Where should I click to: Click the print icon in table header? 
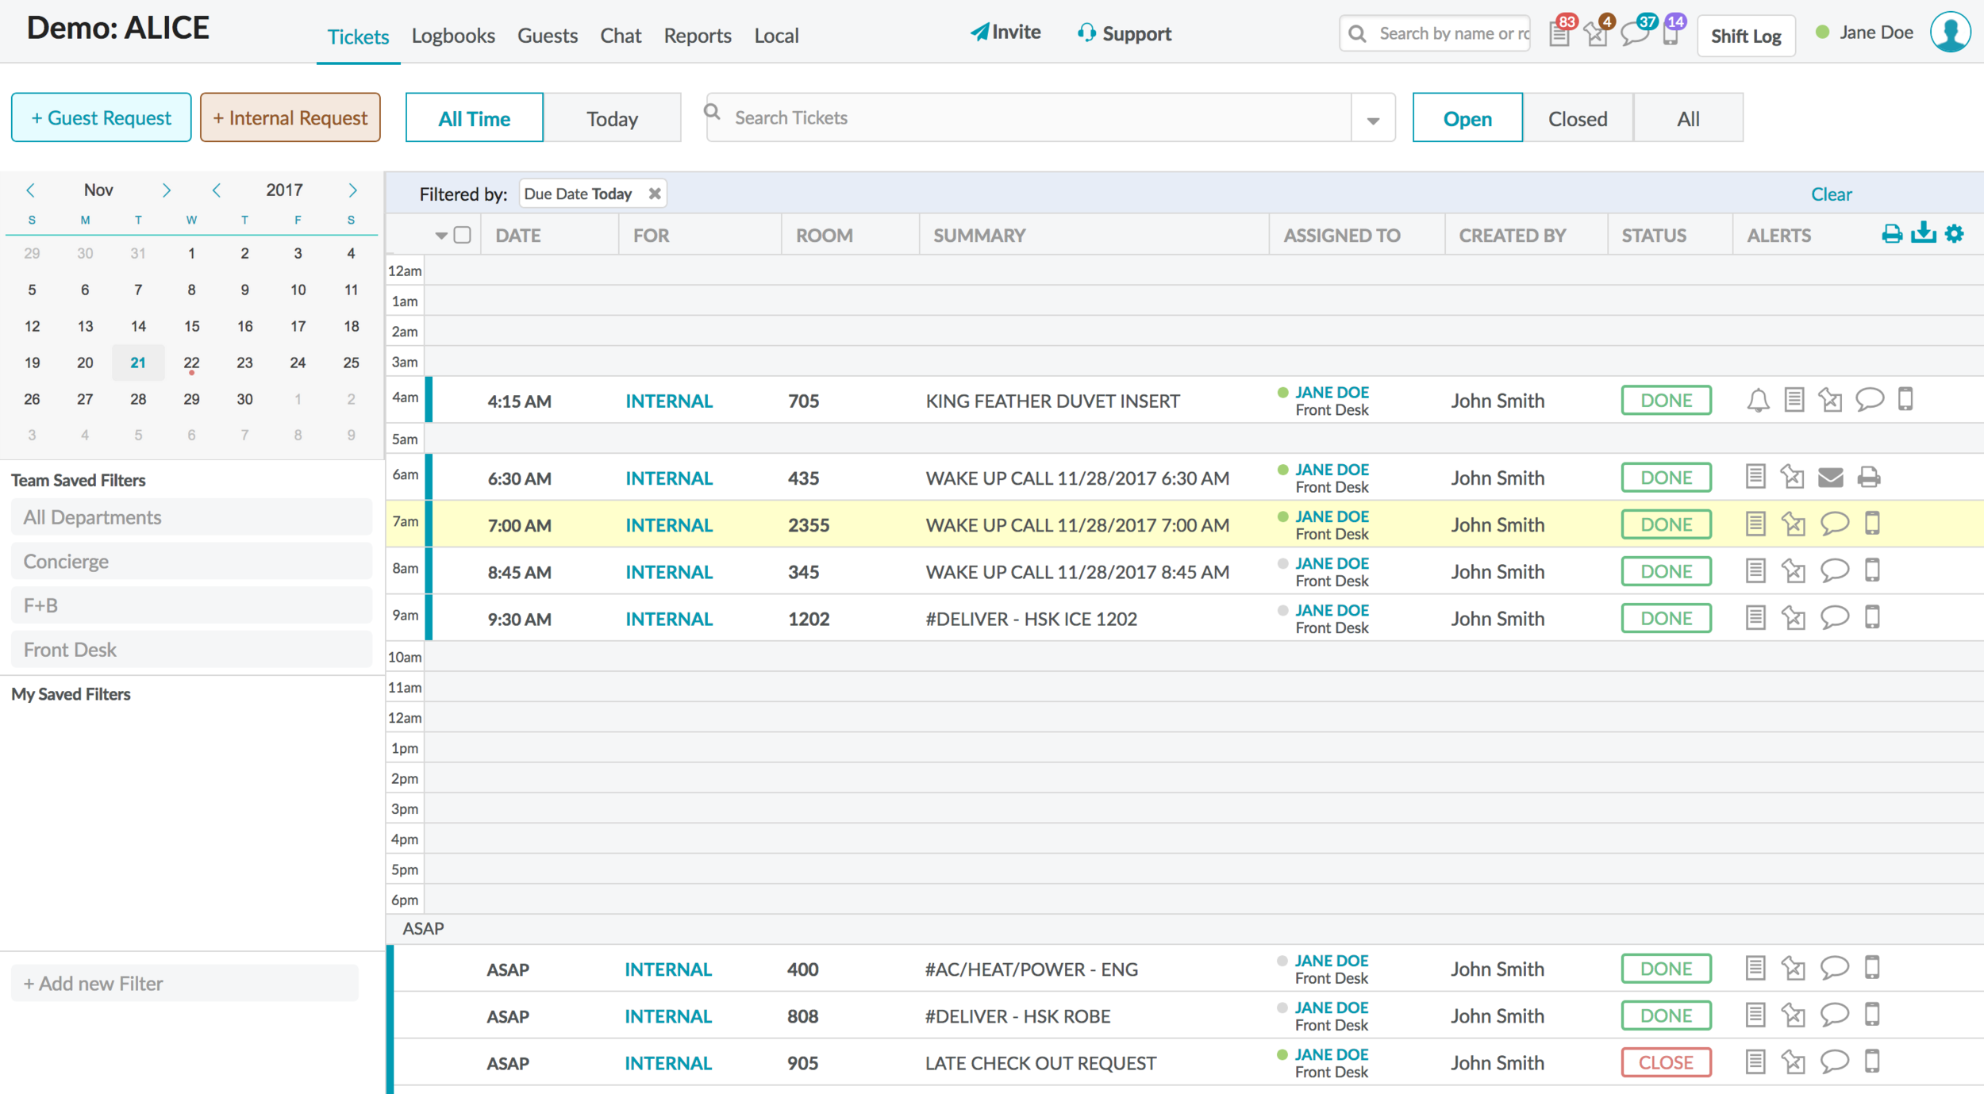(1891, 234)
